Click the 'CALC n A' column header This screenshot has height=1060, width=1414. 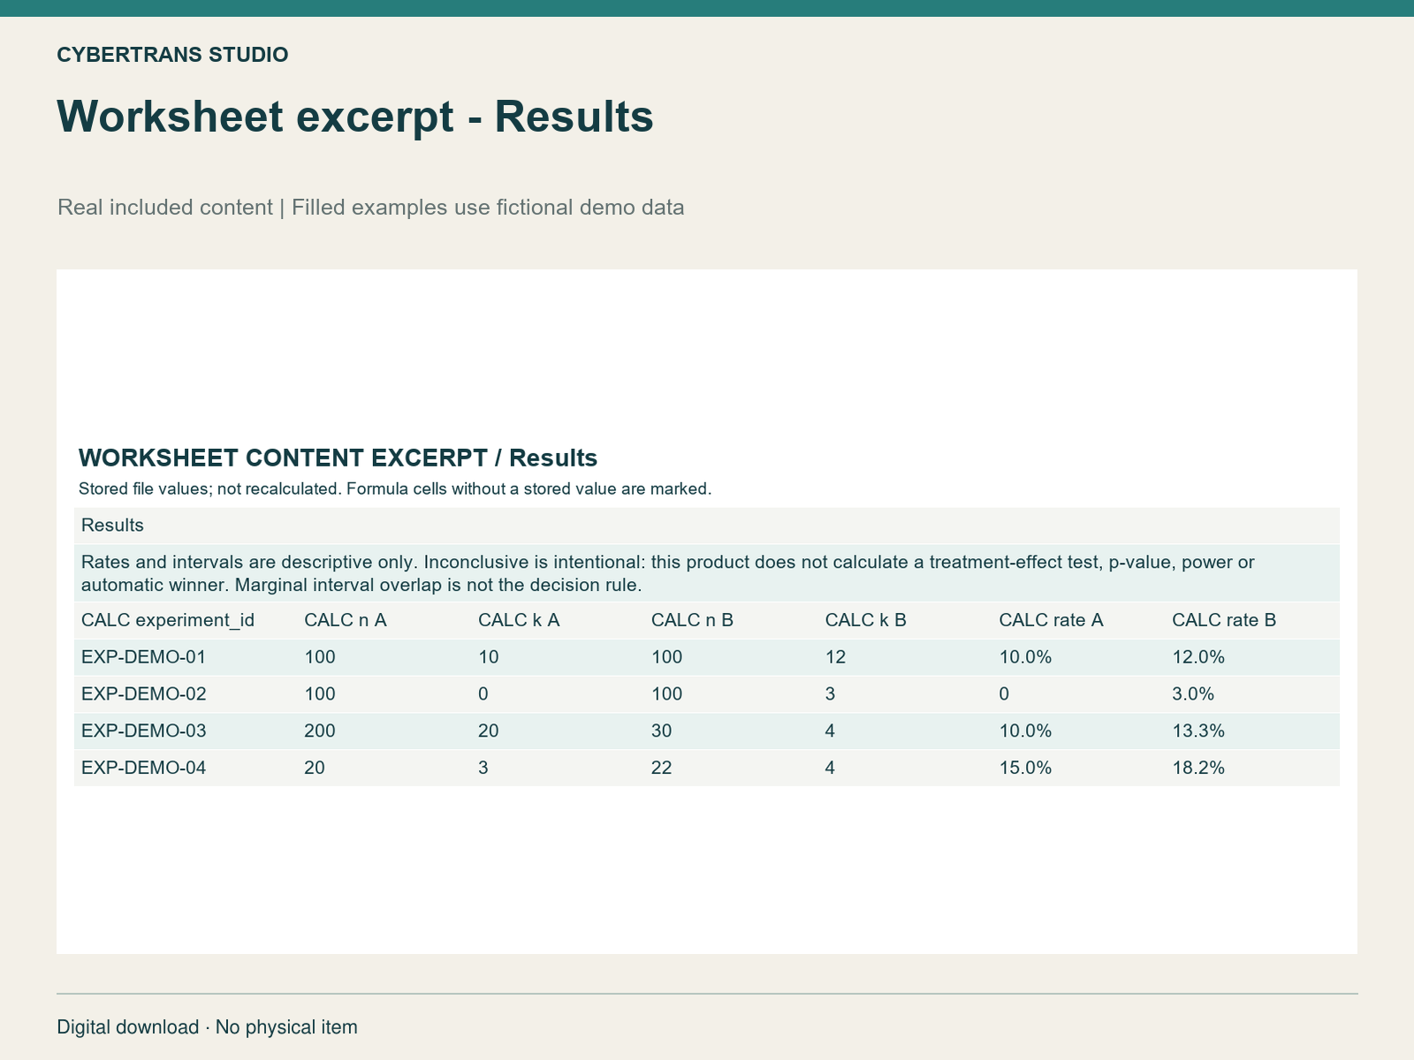tap(346, 620)
